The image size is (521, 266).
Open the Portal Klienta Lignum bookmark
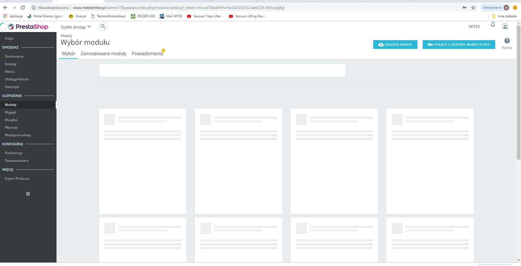[x=46, y=16]
